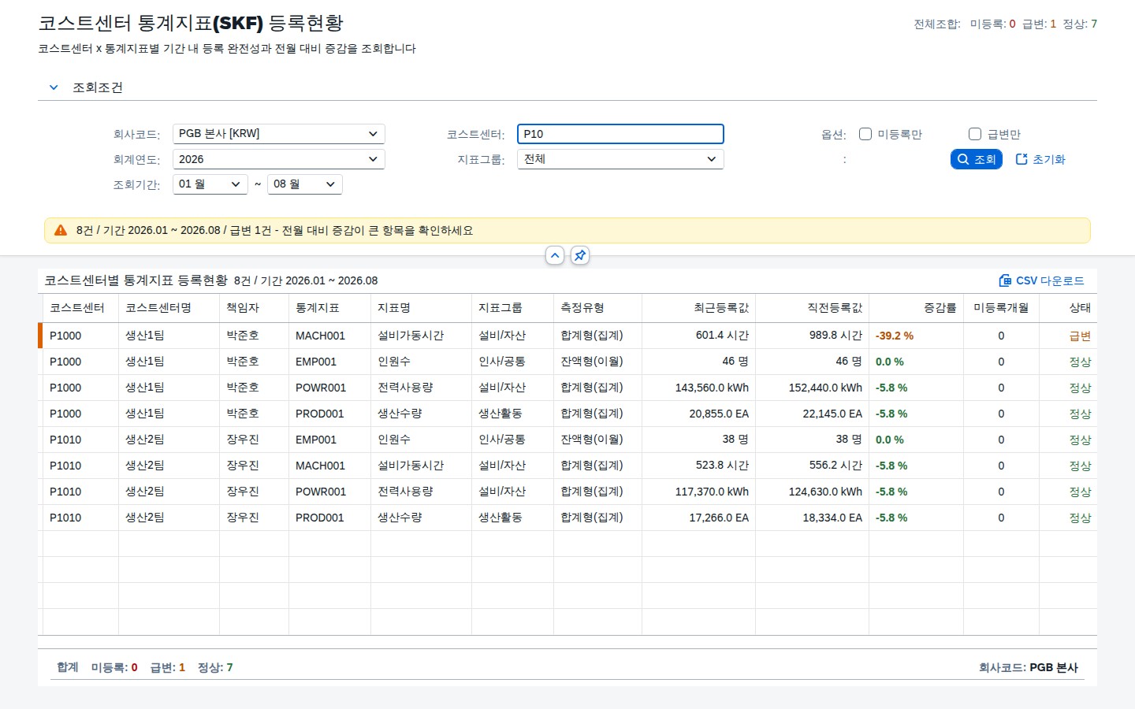This screenshot has height=709, width=1135.
Task: Click the 초기화 reset icon
Action: tap(1021, 159)
